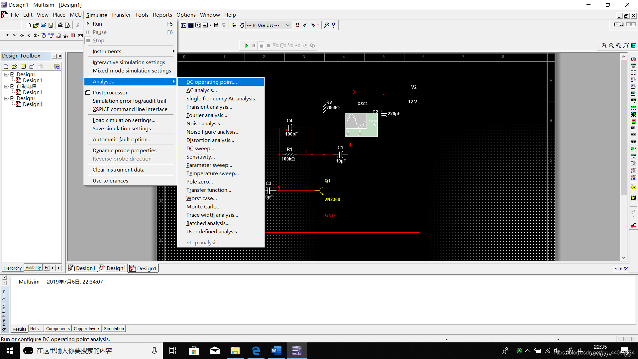This screenshot has width=638, height=359.
Task: Collapse the 自制电路 tree node
Action: [x=6, y=86]
